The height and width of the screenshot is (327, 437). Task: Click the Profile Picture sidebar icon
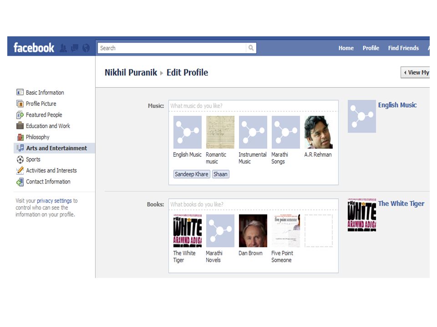(x=20, y=104)
